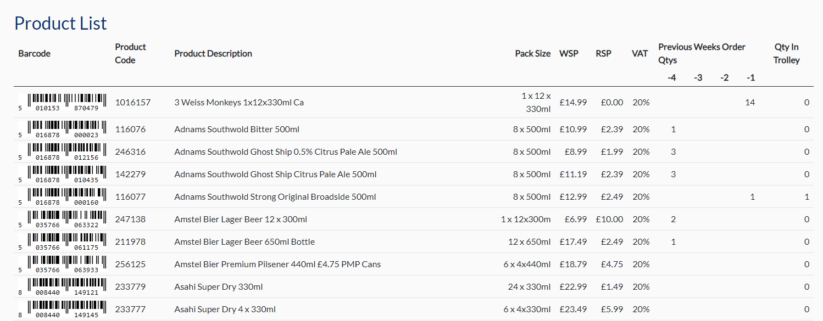The height and width of the screenshot is (321, 823).
Task: Click the Asahi Super Dry 330ml barcode
Action: click(x=63, y=286)
